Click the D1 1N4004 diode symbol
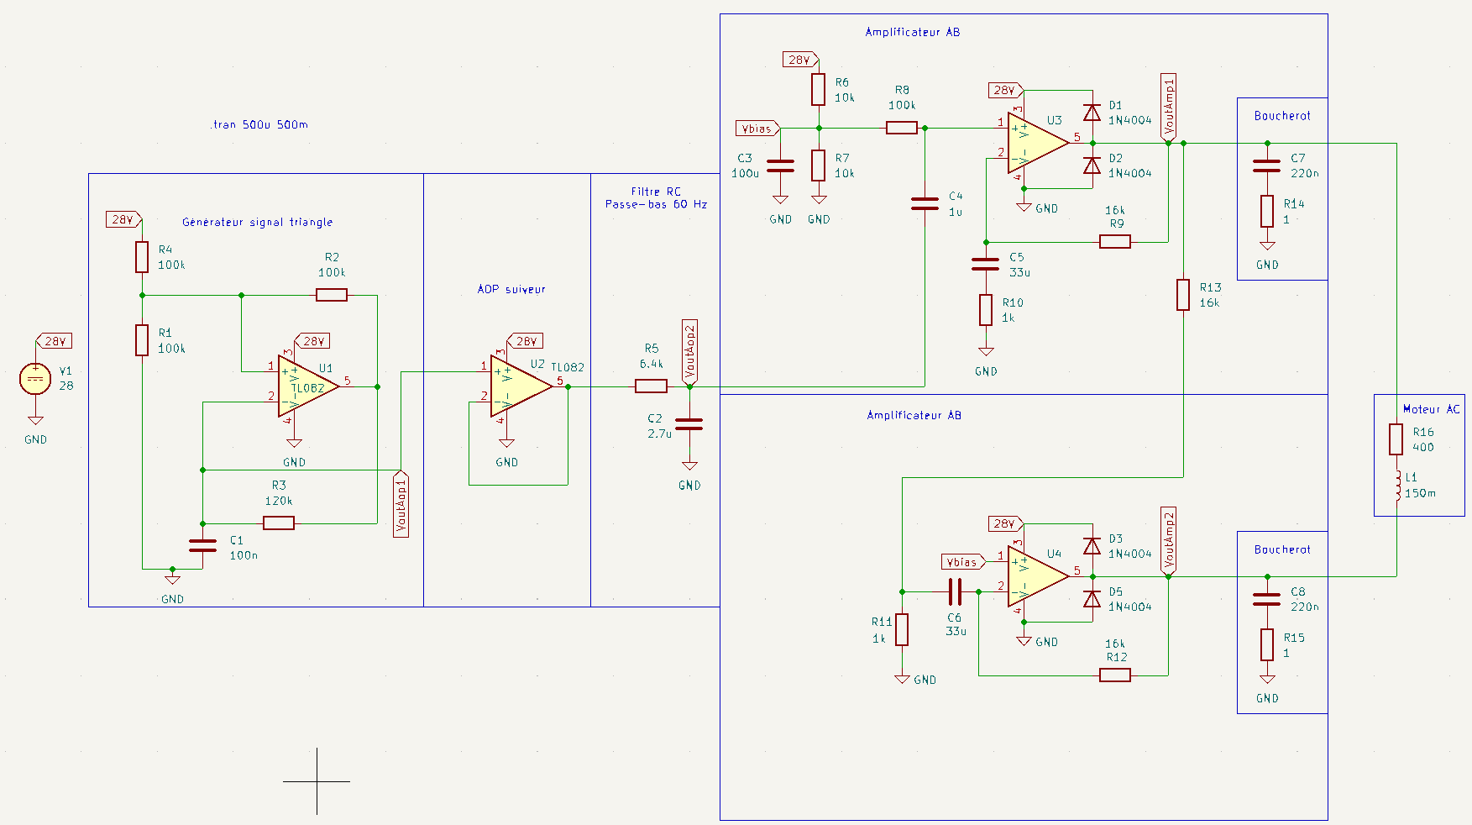Image resolution: width=1472 pixels, height=825 pixels. (x=1092, y=113)
